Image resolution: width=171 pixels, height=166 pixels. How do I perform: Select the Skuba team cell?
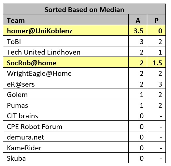66,158
